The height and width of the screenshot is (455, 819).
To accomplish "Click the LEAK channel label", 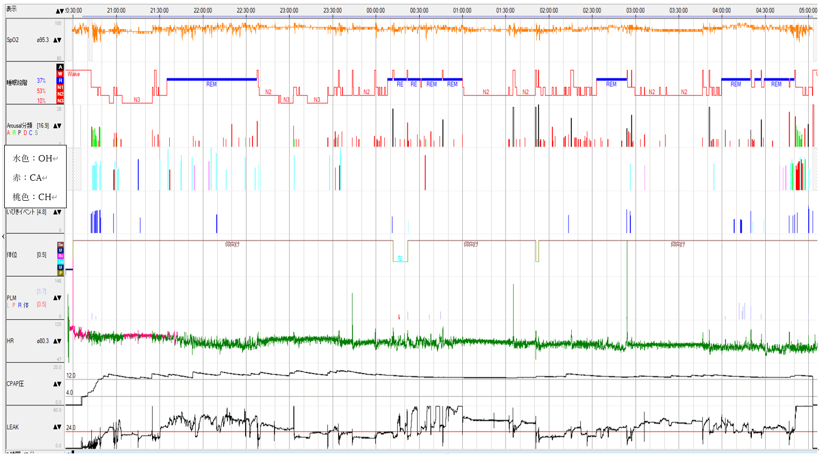I will pos(13,427).
